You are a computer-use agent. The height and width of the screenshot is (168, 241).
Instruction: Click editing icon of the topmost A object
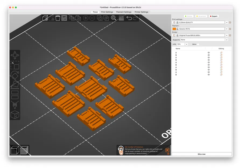click(x=221, y=53)
